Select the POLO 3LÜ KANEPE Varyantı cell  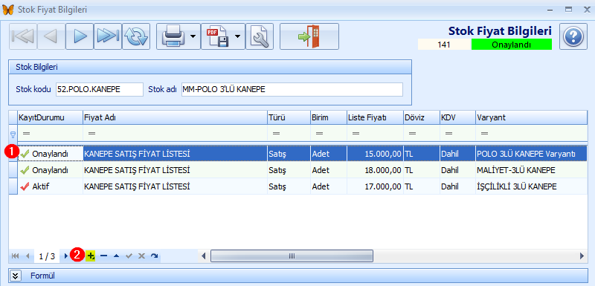coord(531,154)
